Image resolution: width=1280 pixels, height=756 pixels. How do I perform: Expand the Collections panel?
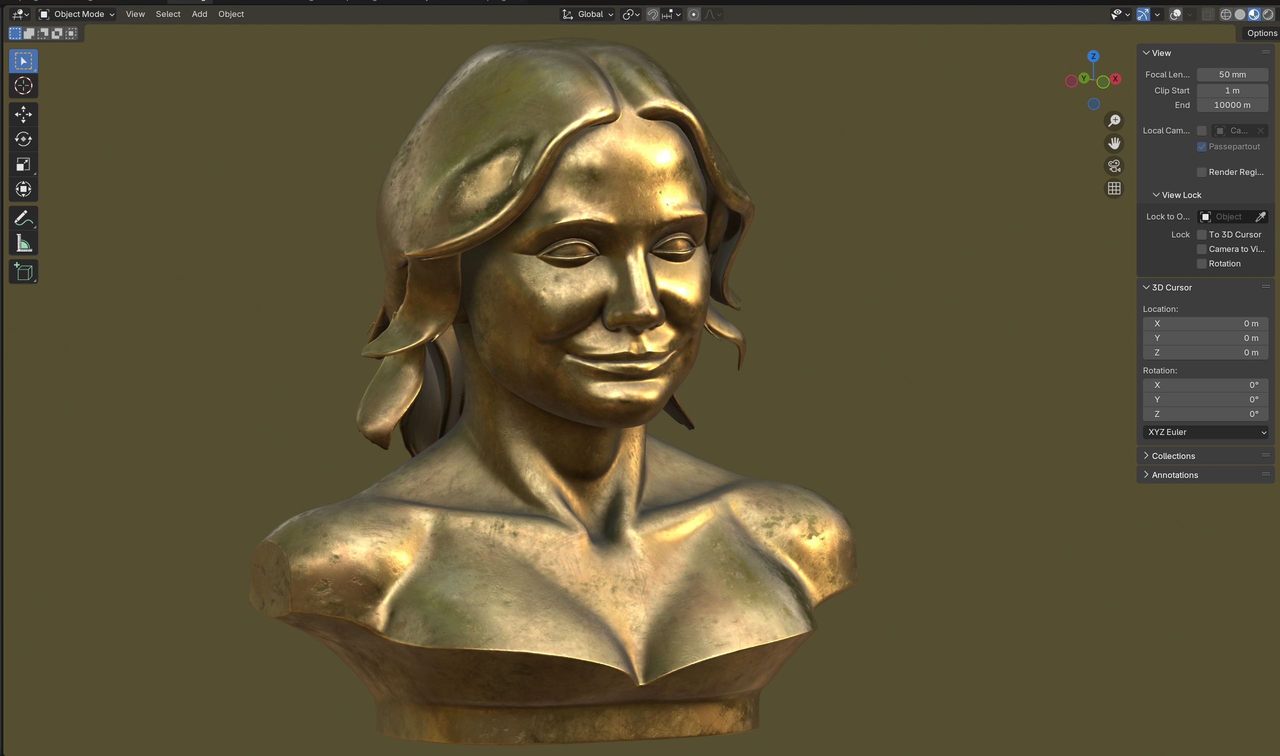(1173, 456)
